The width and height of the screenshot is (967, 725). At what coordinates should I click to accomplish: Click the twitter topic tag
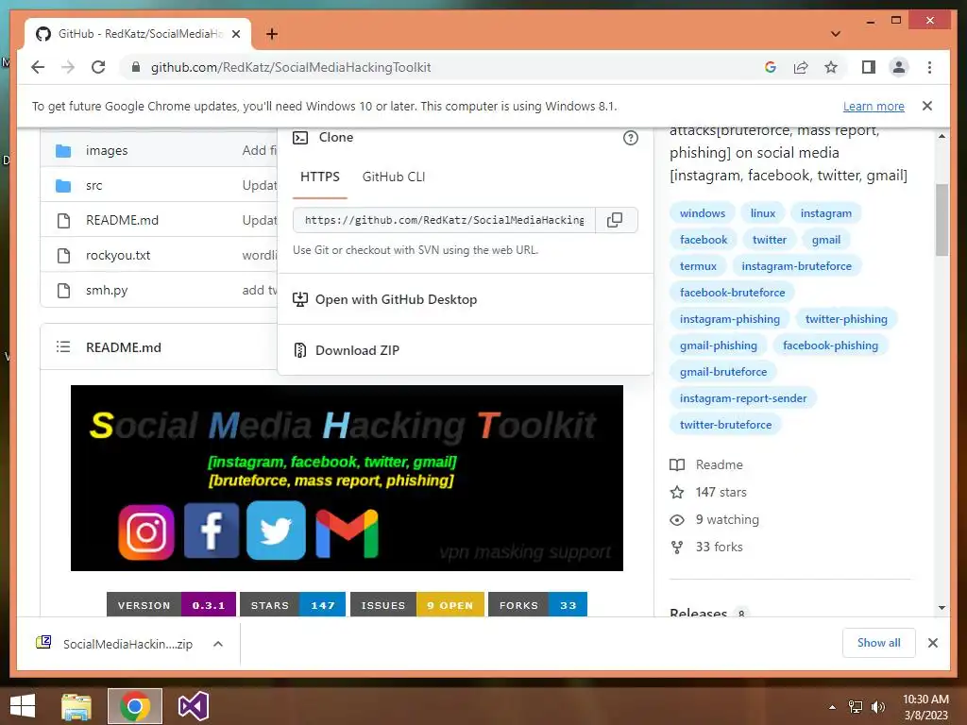[x=769, y=240]
